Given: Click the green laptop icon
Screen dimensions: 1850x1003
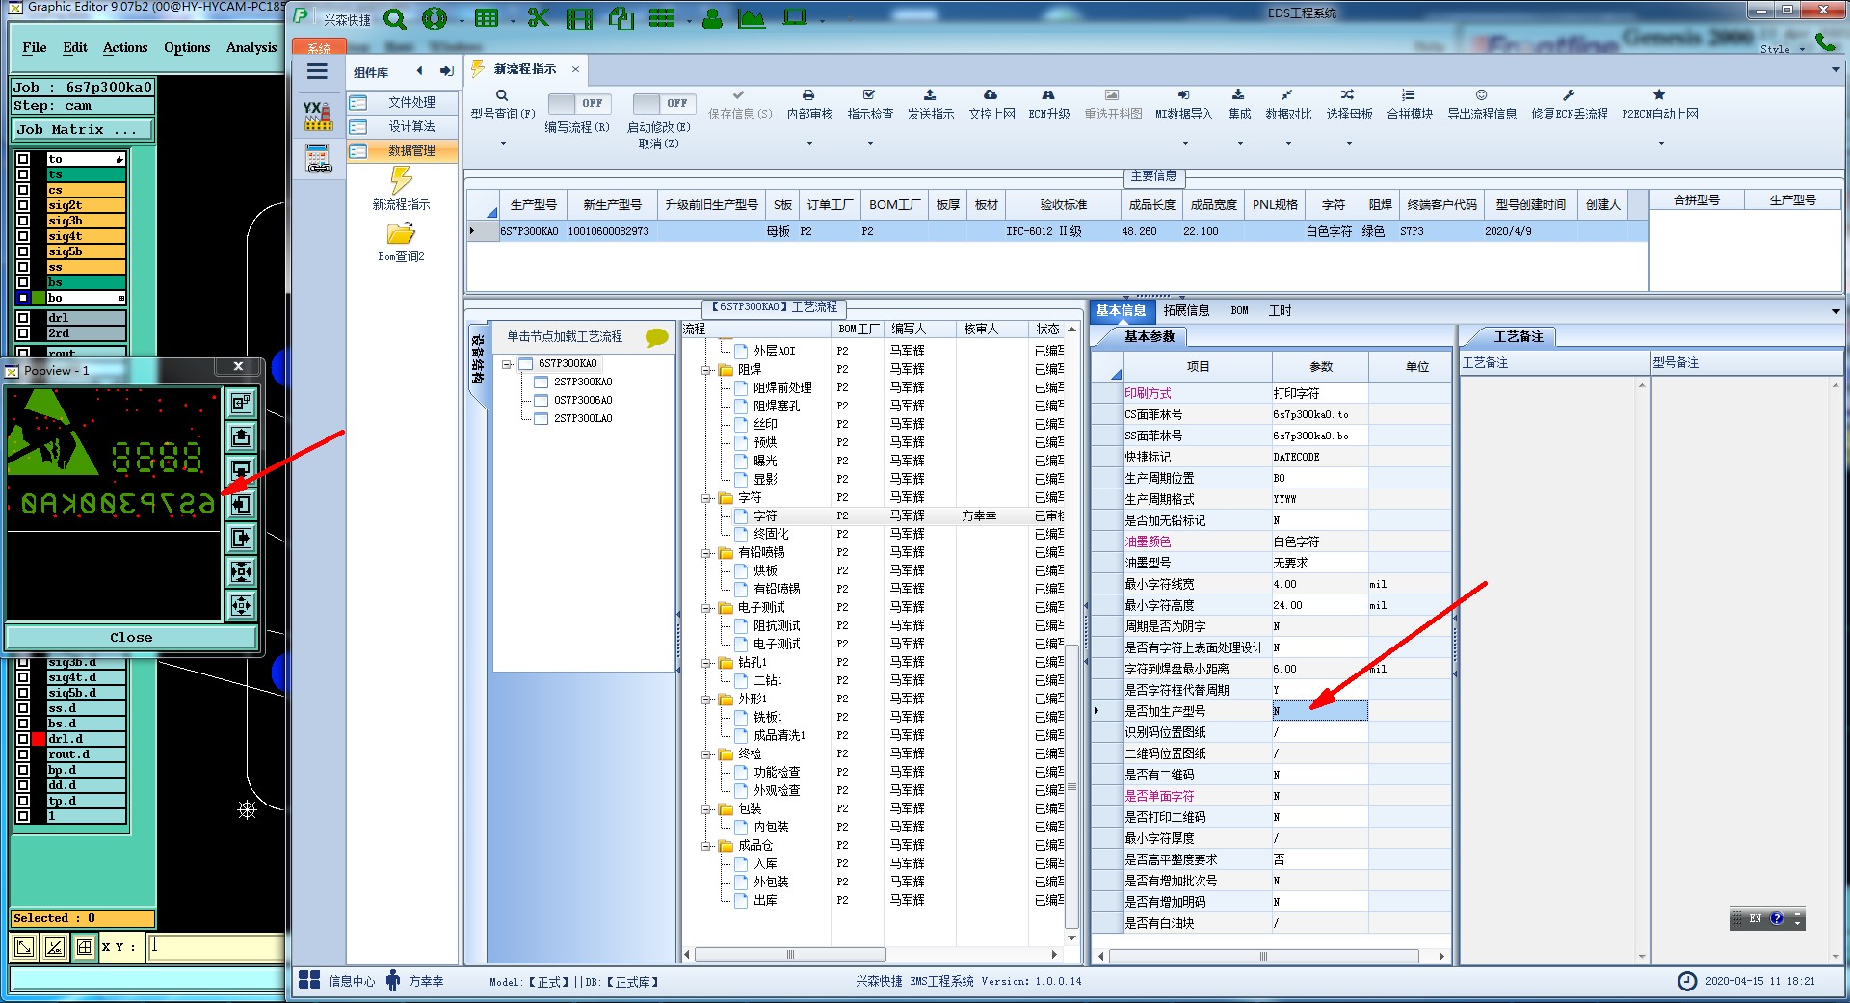Looking at the screenshot, I should (x=795, y=18).
